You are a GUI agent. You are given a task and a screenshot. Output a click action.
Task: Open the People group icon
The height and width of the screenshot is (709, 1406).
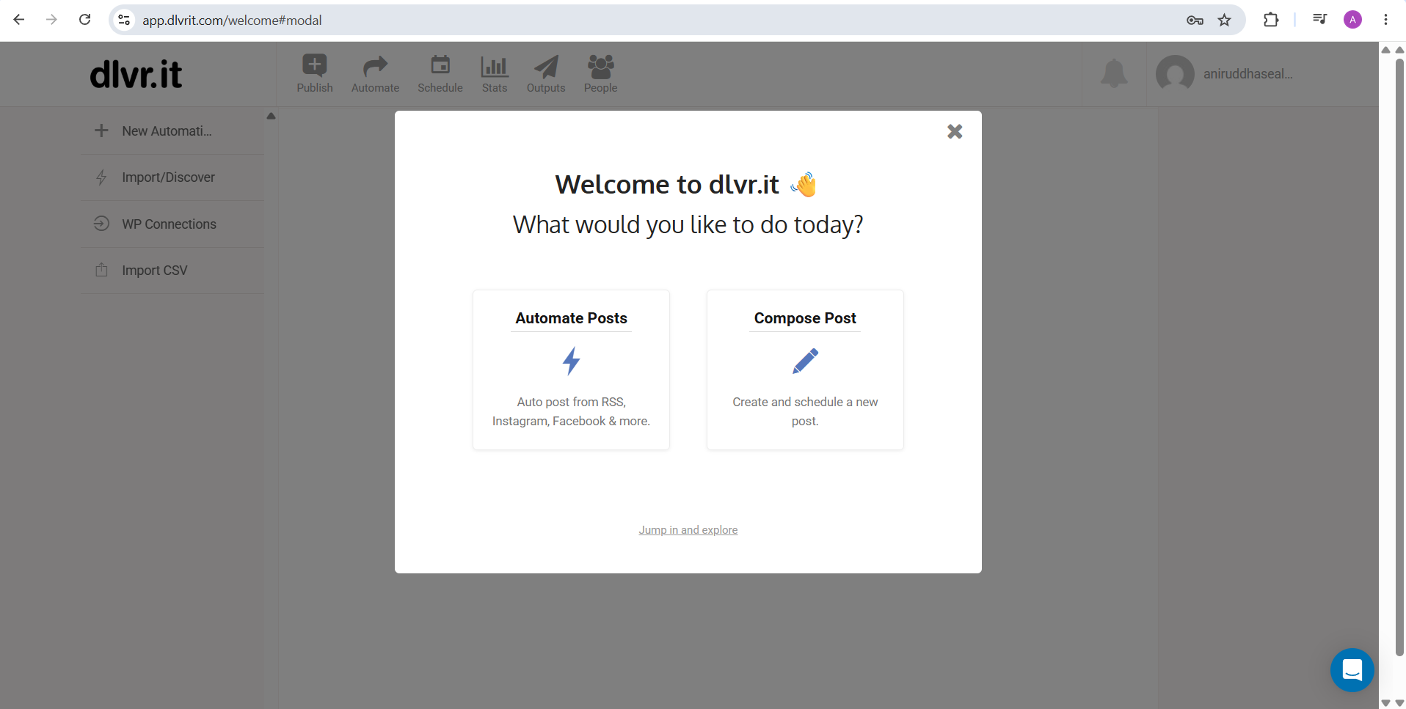pos(600,67)
